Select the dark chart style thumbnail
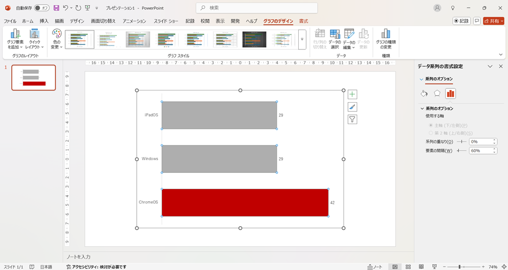Viewport: 508px width, 270px height. [254, 40]
